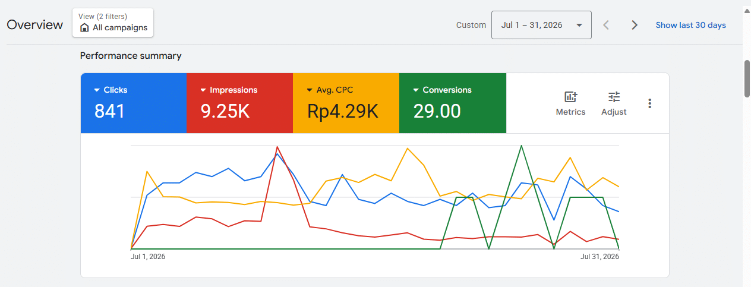Screen dimensions: 751x287
Task: Click Show last 30 days link
Action: 690,25
